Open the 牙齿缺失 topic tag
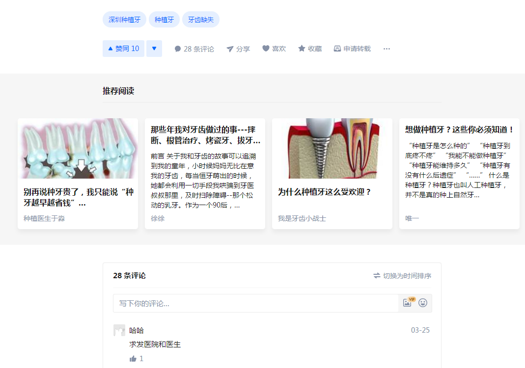Screen dimensions: 525x368 click(200, 20)
